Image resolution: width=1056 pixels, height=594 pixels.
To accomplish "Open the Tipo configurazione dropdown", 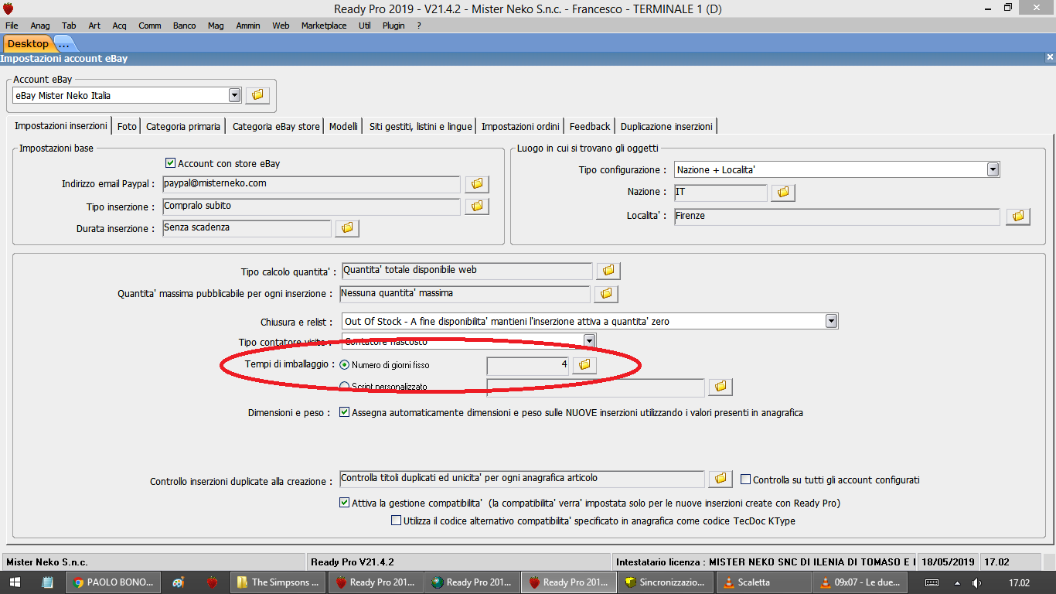I will 993,169.
